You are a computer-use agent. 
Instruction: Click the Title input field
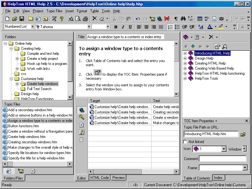(x=125, y=37)
